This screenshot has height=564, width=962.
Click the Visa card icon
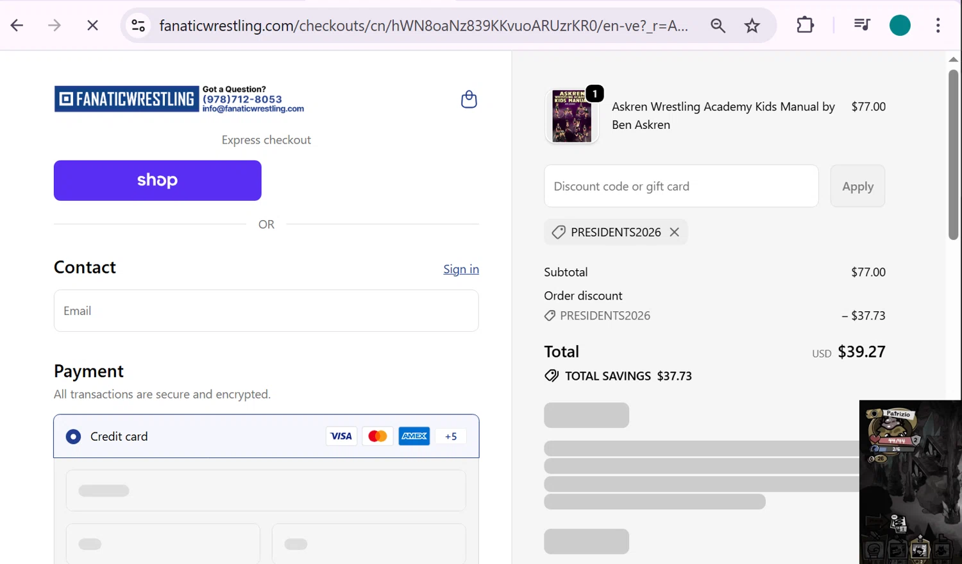tap(341, 436)
